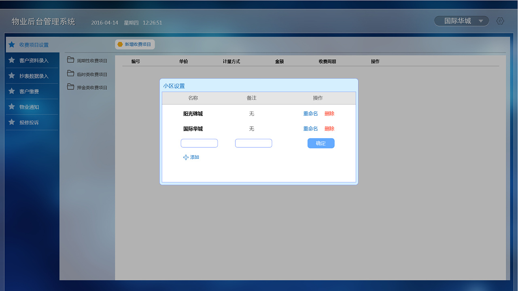This screenshot has width=518, height=291.
Task: Confirm with the 确定 button
Action: click(321, 143)
